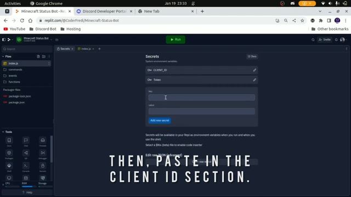The height and width of the screenshot is (197, 351).
Task: Go to Chrome home page icon
Action: (30, 21)
